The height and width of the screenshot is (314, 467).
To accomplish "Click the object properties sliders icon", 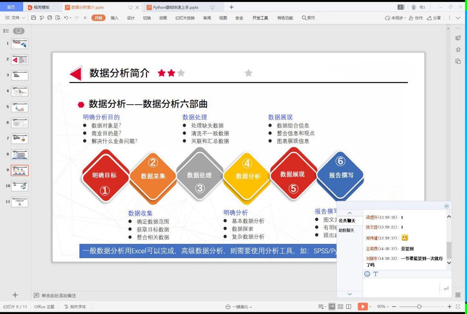I will pyautogui.click(x=458, y=38).
